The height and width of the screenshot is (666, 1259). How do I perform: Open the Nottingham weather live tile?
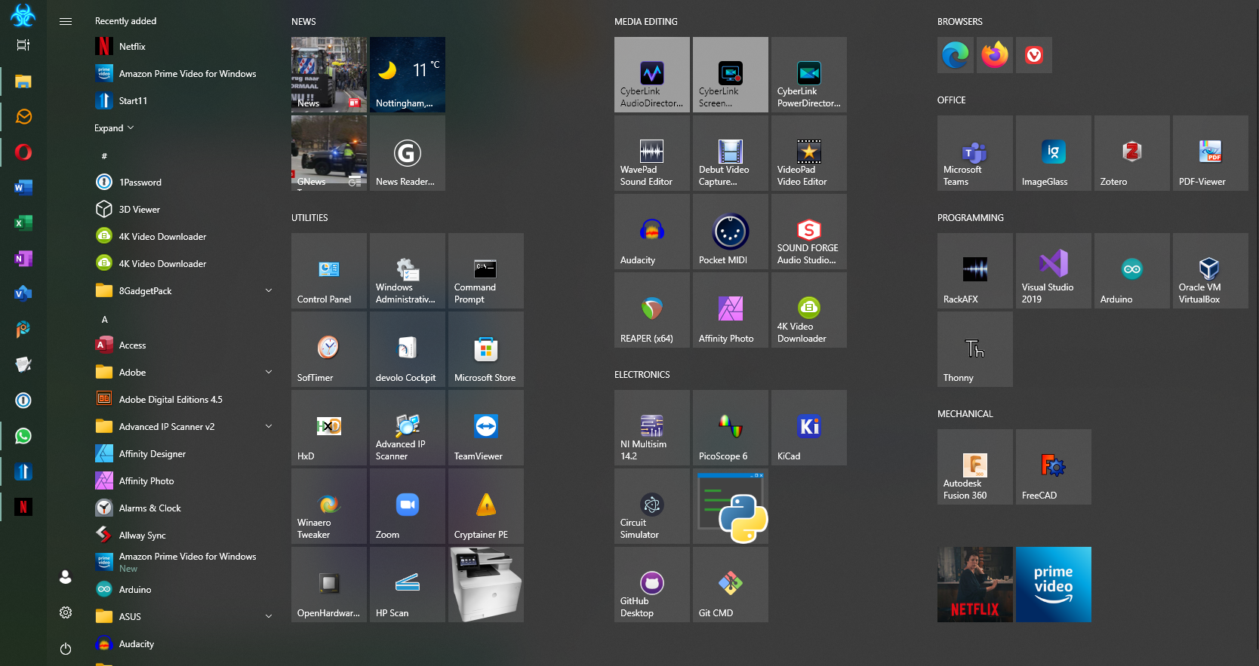pyautogui.click(x=408, y=75)
